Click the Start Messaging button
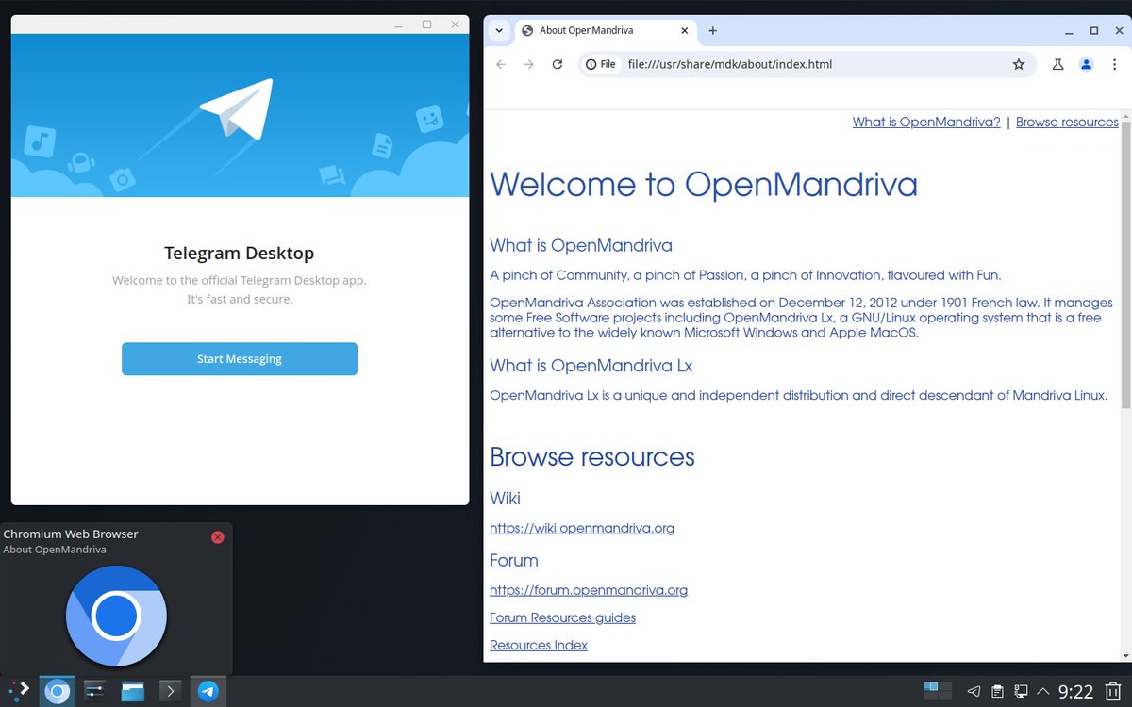1132x707 pixels. (x=240, y=359)
